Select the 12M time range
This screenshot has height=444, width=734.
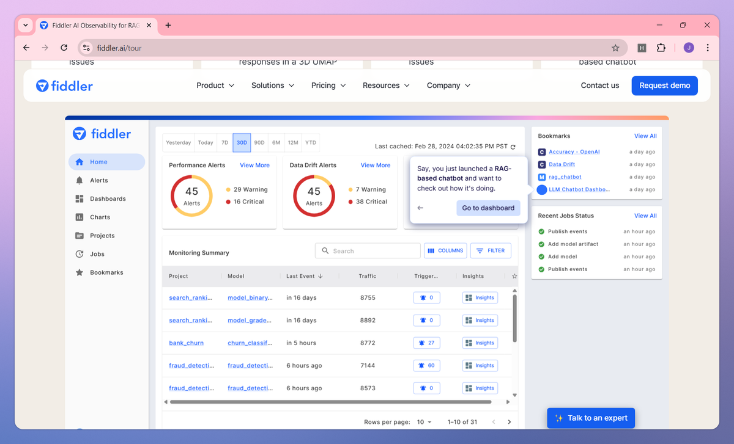click(293, 142)
